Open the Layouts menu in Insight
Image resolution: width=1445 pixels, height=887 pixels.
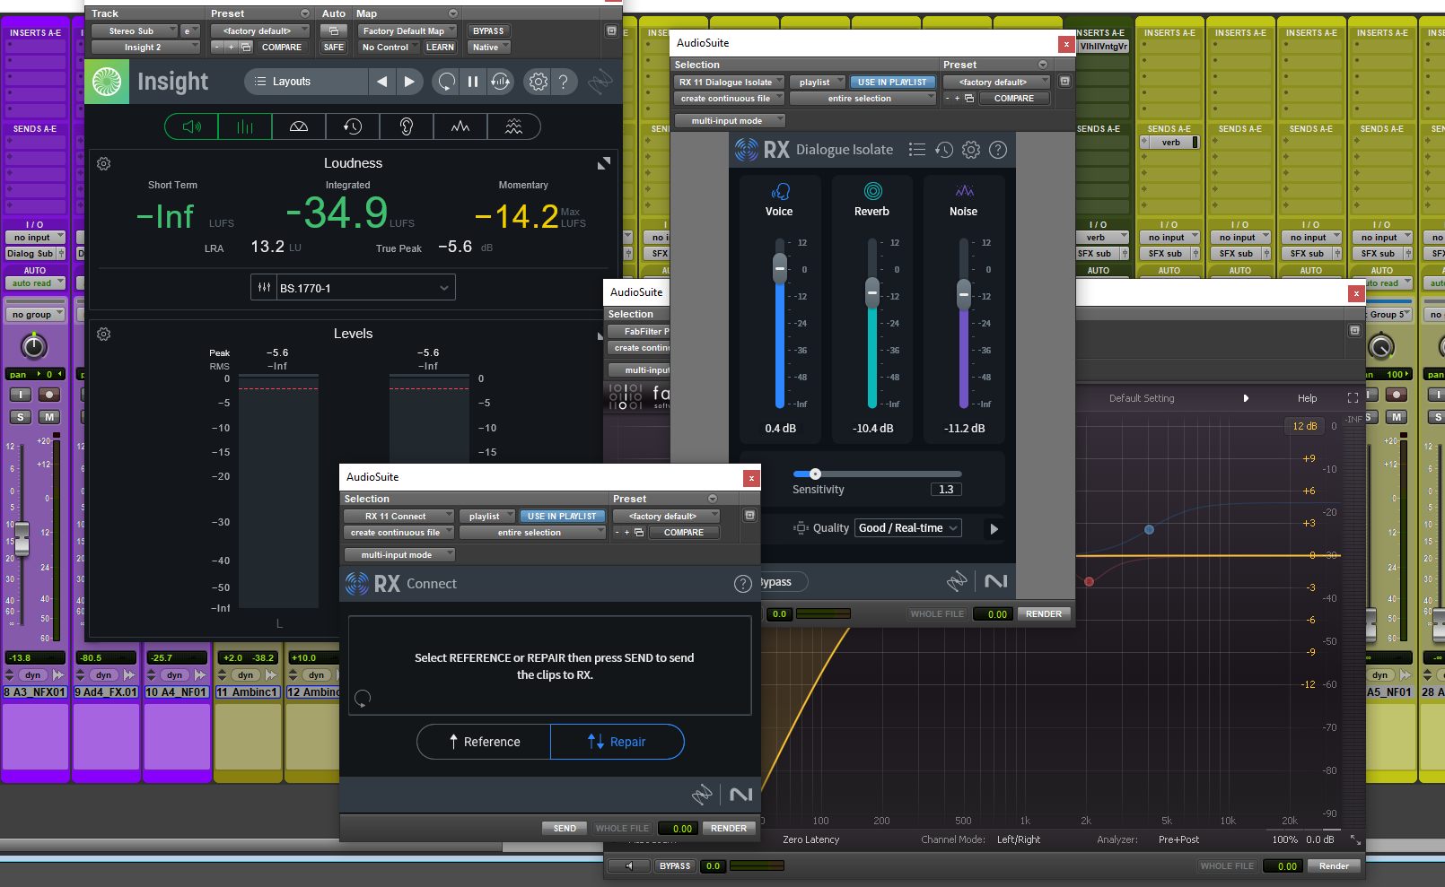(x=306, y=82)
